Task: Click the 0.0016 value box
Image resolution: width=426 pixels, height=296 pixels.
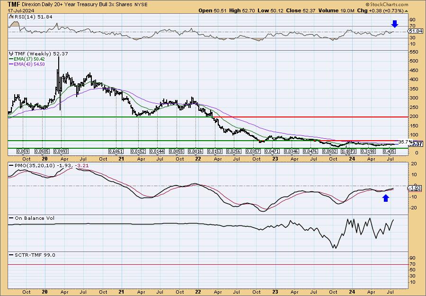Action: click(195, 152)
